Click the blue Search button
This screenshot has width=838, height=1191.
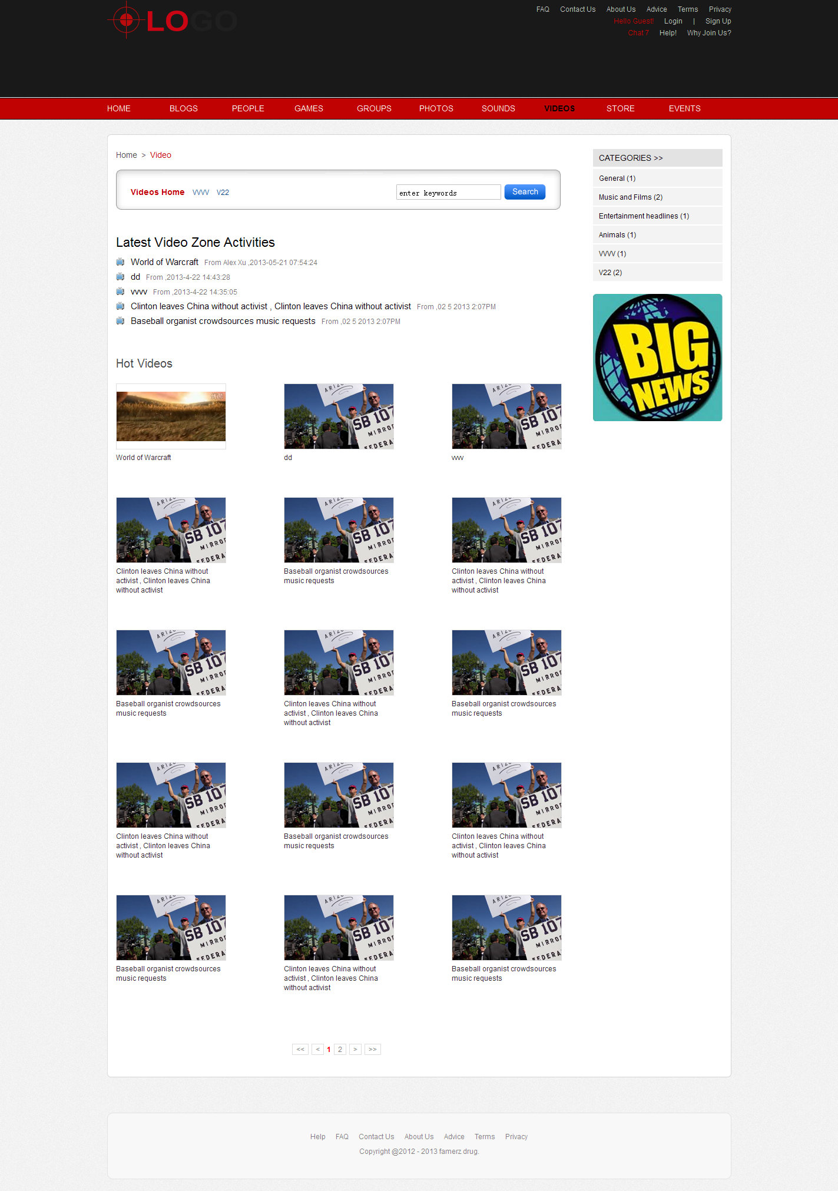click(x=525, y=192)
